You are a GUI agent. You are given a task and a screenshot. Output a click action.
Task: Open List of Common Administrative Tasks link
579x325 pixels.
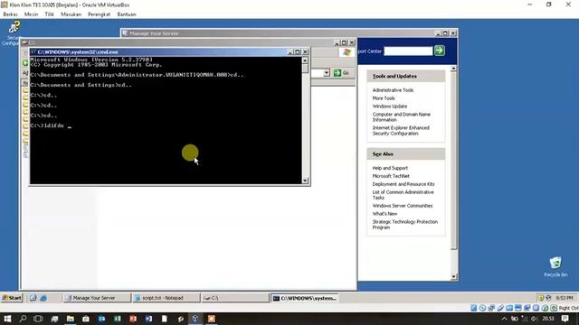[x=403, y=195]
